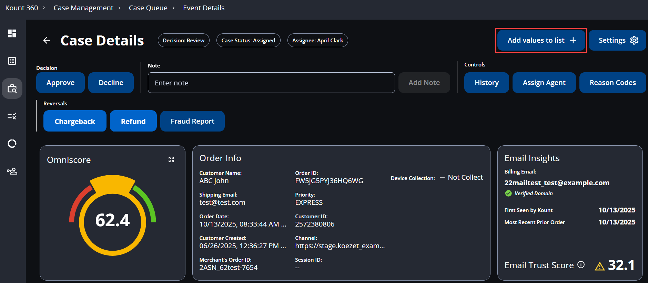Approve the case
The width and height of the screenshot is (648, 283).
coord(60,83)
